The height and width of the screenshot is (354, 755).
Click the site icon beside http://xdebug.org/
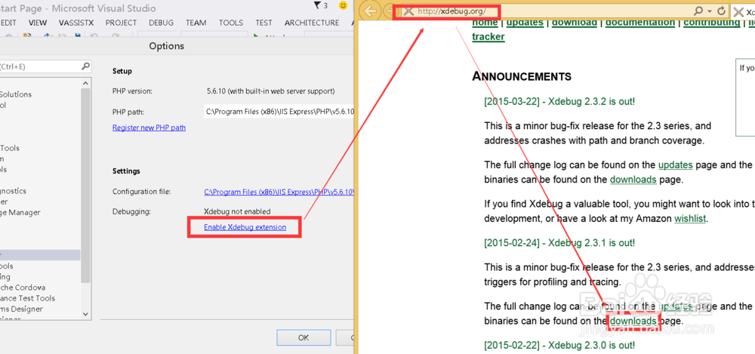[408, 11]
